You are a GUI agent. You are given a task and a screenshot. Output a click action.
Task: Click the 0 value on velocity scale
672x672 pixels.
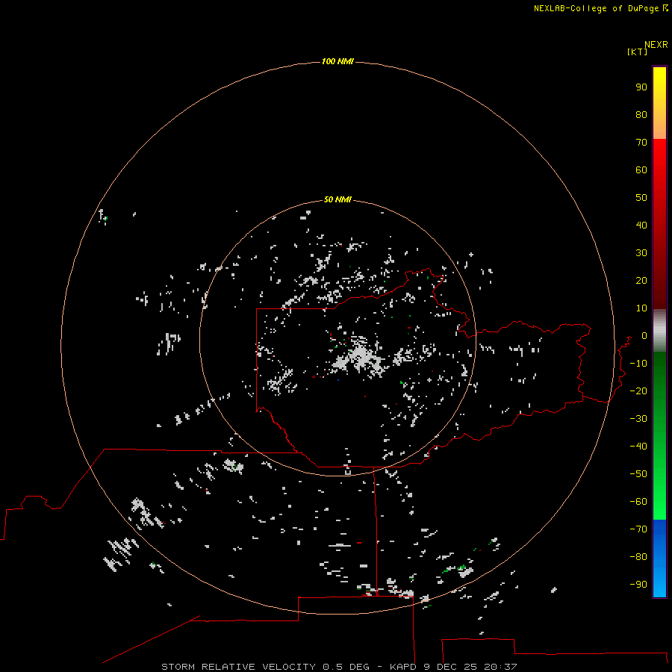pyautogui.click(x=644, y=335)
